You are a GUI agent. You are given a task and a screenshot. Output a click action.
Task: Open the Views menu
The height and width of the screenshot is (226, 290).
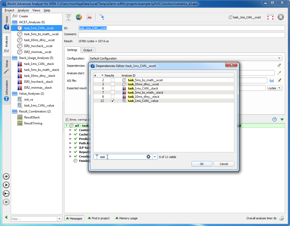coord(36,10)
